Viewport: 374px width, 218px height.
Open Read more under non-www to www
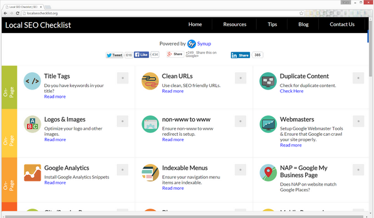click(173, 139)
